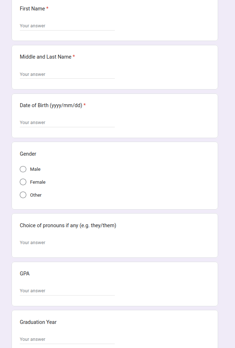235x348 pixels.
Task: Focus the GPA answer field
Action: click(x=67, y=291)
